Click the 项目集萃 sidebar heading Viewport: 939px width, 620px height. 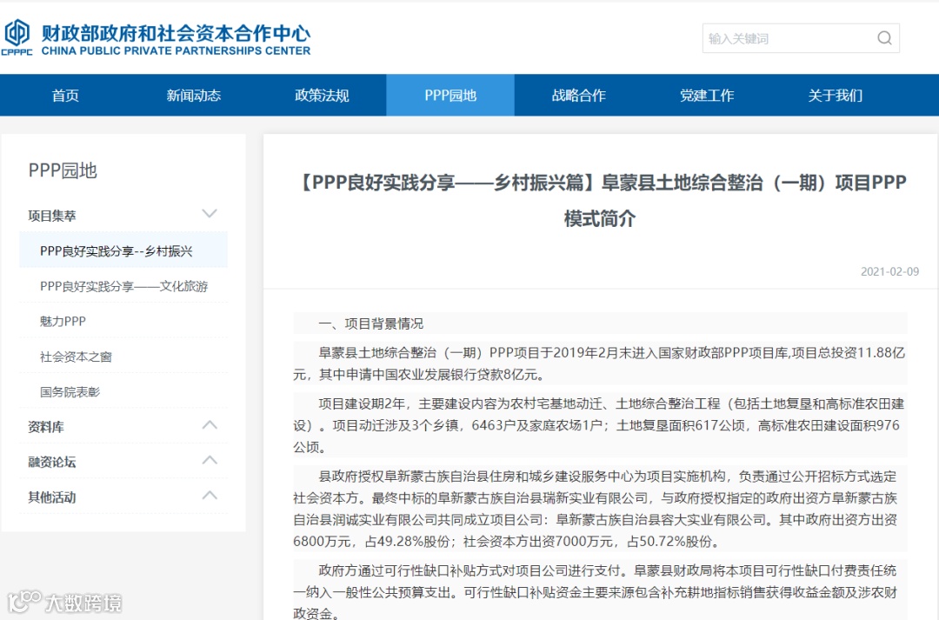(x=52, y=216)
